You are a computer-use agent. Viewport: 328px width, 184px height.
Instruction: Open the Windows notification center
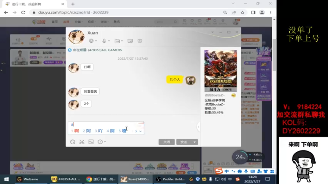tap(268, 179)
